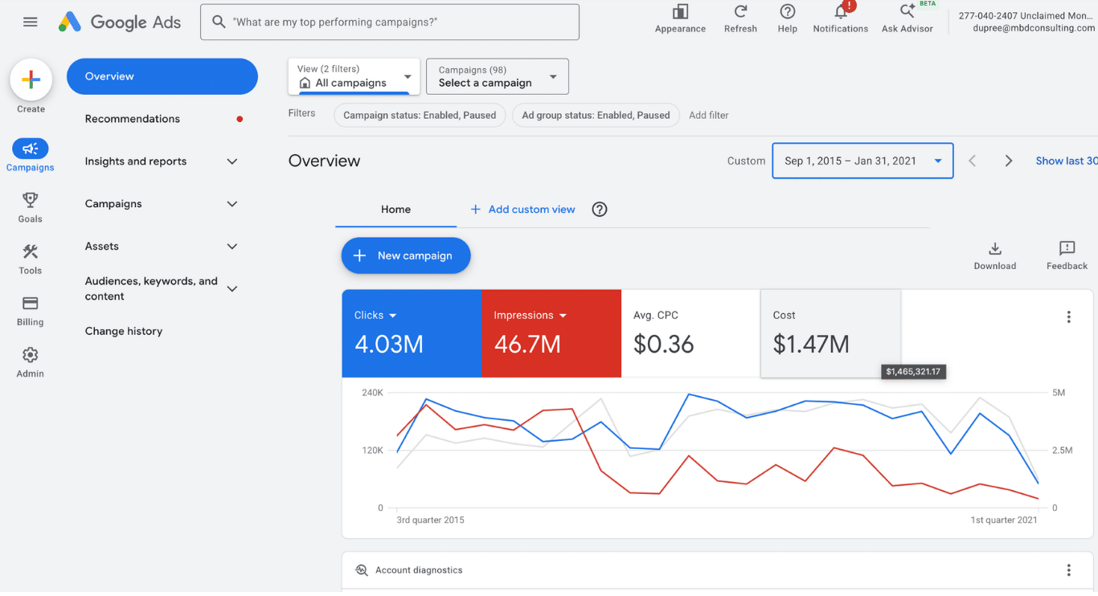Open Goals trophy icon in sidebar
Image resolution: width=1098 pixels, height=596 pixels.
click(x=31, y=199)
